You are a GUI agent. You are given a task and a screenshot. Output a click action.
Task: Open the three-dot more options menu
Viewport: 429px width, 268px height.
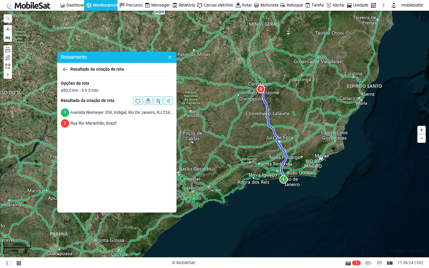[x=384, y=5]
